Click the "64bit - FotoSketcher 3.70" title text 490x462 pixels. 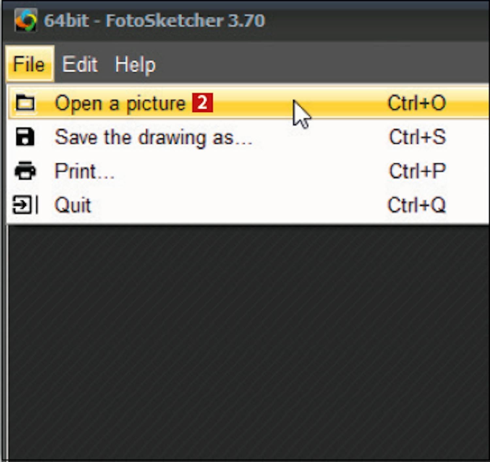(x=154, y=21)
